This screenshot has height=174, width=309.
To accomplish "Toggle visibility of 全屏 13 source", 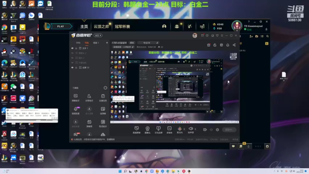I will coord(72,67).
